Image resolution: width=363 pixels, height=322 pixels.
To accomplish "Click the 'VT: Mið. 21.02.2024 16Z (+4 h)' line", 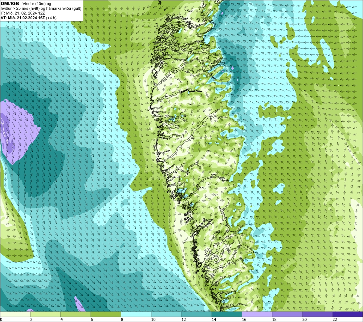I will tap(29, 18).
